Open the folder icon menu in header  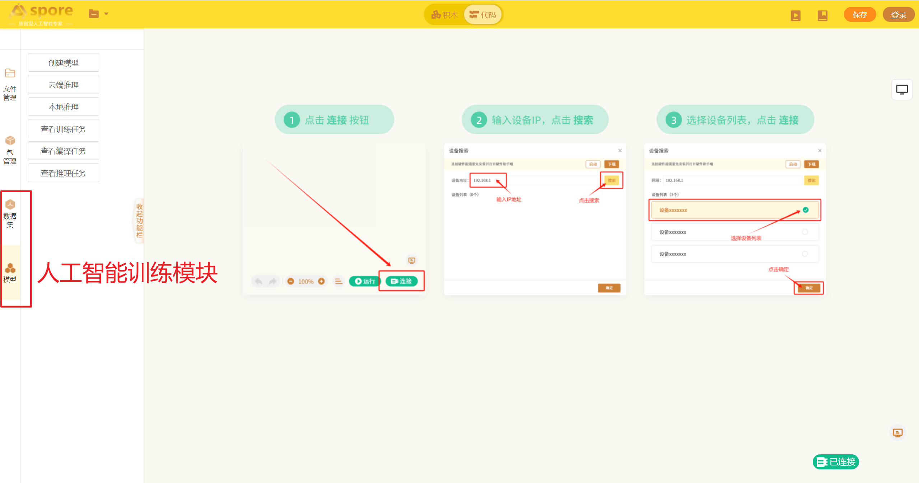pyautogui.click(x=94, y=14)
